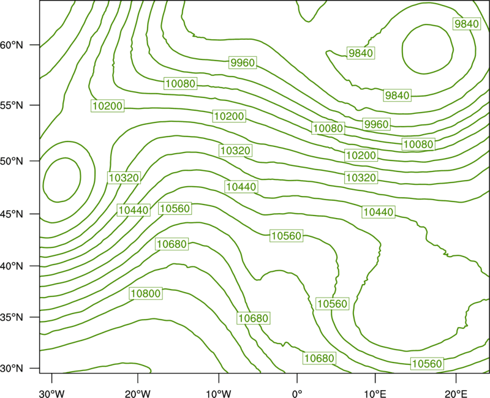Click the 10°E longitude axis label

375,394
